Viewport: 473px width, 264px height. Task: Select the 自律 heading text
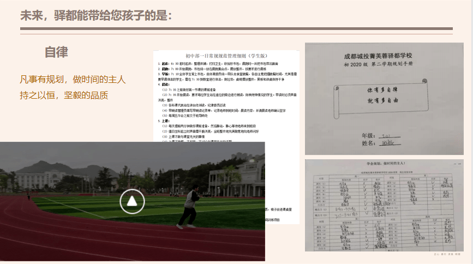tap(56, 52)
